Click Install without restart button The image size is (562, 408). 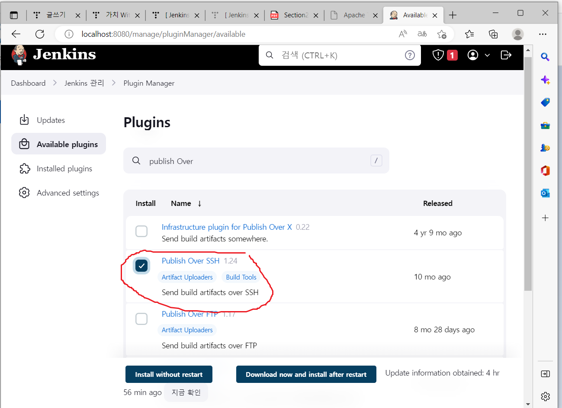(169, 374)
